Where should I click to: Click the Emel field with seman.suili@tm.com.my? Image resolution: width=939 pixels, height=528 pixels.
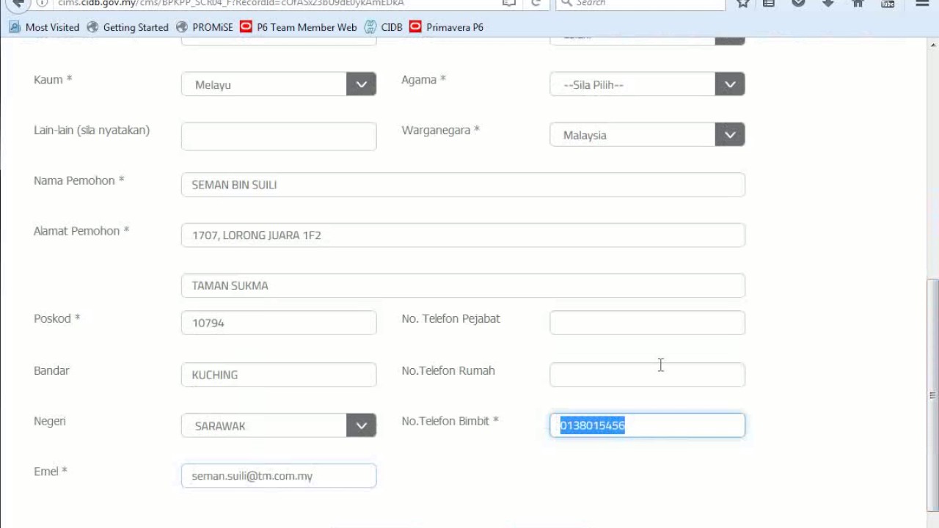[279, 476]
